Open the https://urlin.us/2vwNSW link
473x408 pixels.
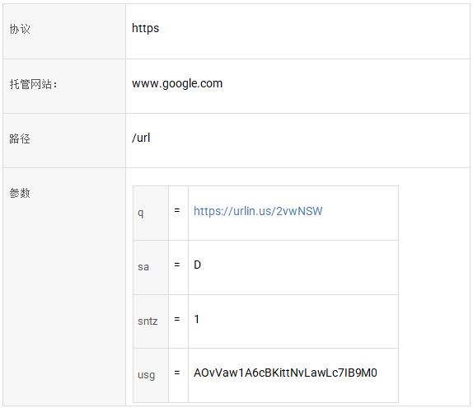pyautogui.click(x=258, y=211)
